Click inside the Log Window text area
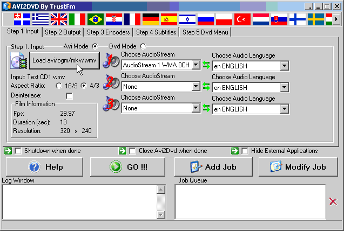The width and height of the screenshot is (344, 231). pyautogui.click(x=79, y=202)
